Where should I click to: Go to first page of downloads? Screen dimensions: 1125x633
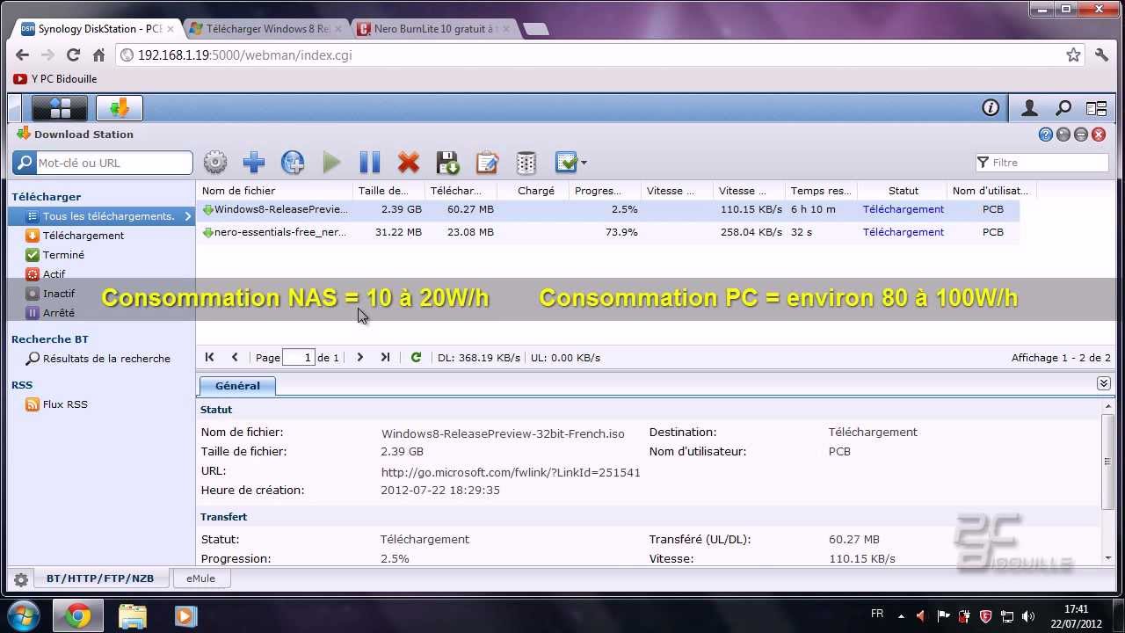209,358
